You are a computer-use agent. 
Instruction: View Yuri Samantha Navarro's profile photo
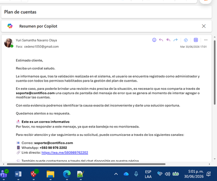point(9,43)
